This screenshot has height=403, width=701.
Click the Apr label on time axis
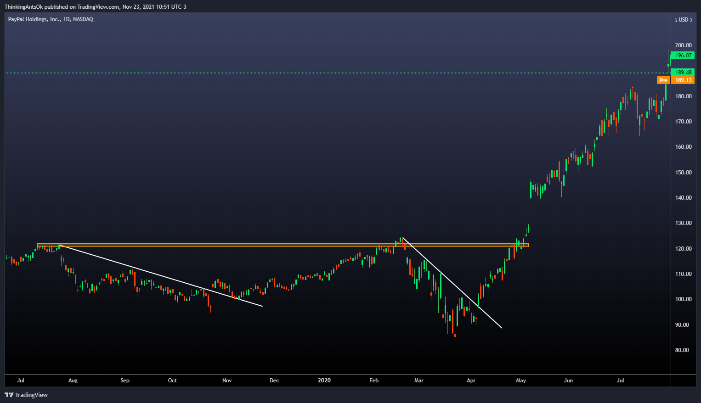471,381
